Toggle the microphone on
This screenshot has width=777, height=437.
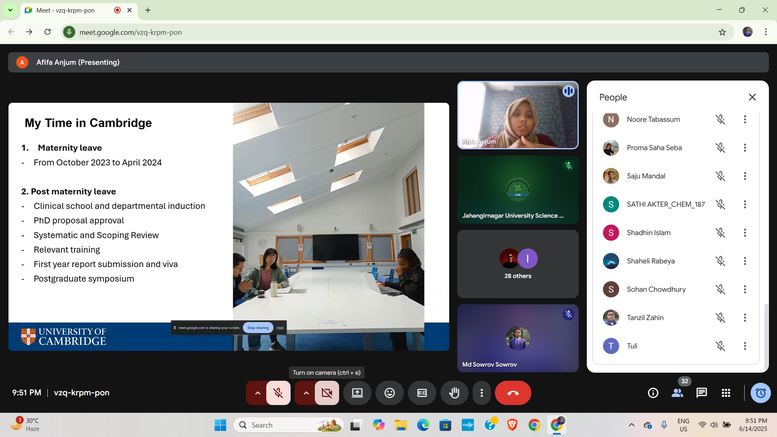pos(278,393)
